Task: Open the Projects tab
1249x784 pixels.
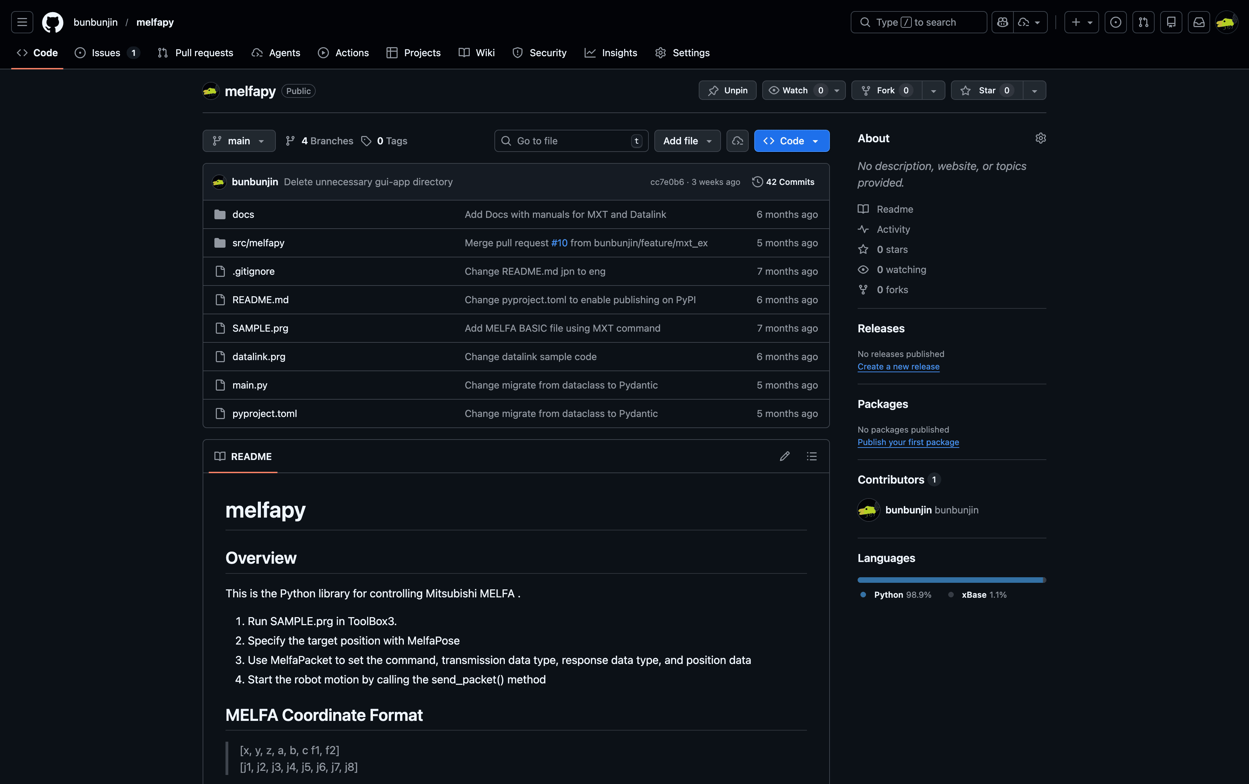Action: pos(413,53)
